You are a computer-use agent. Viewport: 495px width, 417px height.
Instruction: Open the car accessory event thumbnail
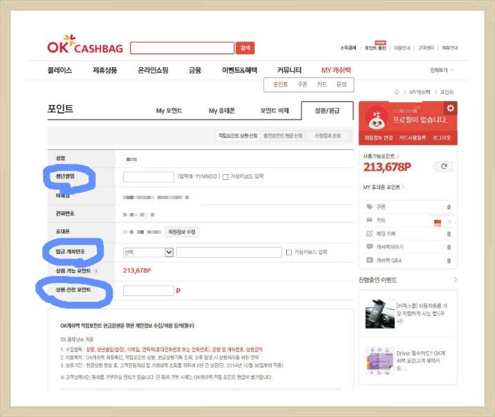380,314
